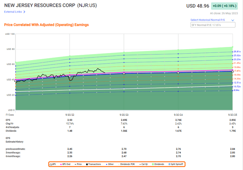The image size is (243, 170).
Task: Click the 5FY Normal P/E 17.87x field
Action: click(x=213, y=25)
